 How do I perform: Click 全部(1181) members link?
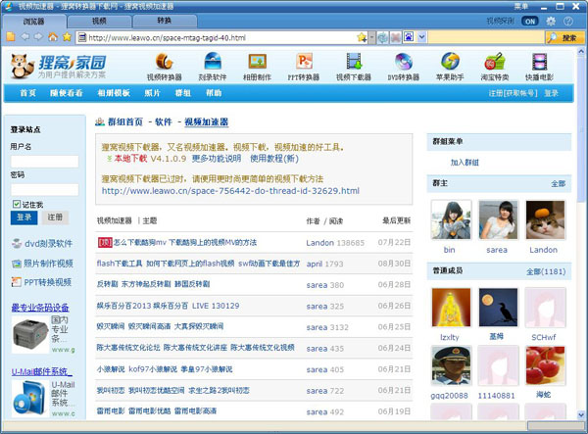click(x=546, y=271)
